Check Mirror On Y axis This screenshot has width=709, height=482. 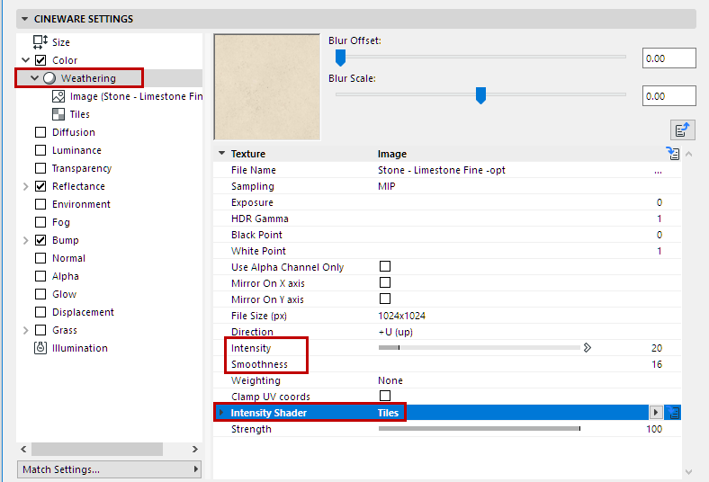pyautogui.click(x=385, y=299)
